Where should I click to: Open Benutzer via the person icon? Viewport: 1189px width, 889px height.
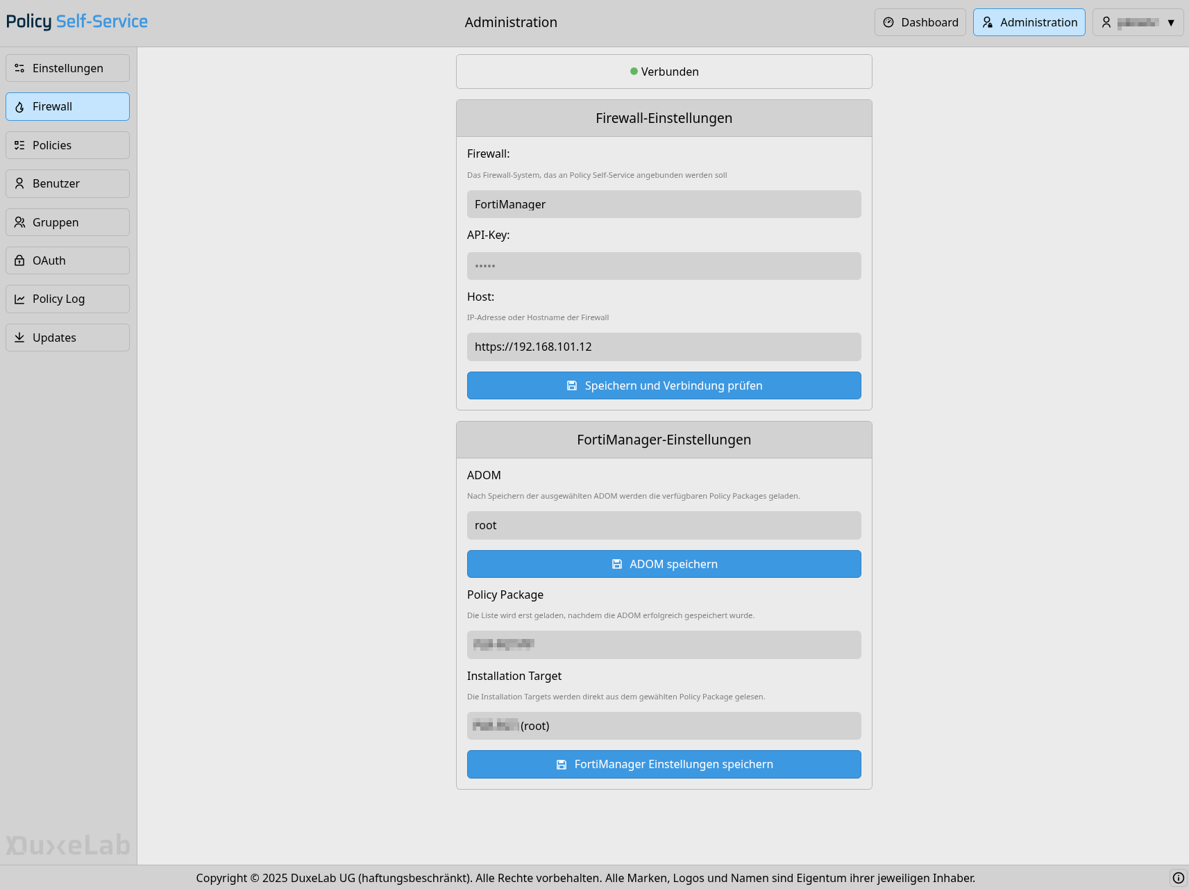pyautogui.click(x=19, y=183)
